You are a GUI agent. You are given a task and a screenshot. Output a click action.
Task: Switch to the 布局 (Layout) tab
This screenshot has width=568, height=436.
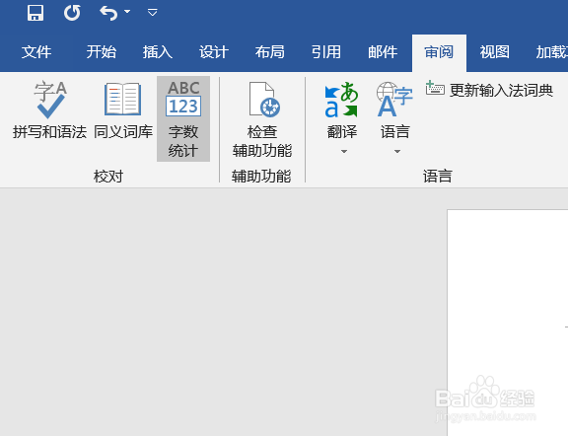pyautogui.click(x=270, y=52)
